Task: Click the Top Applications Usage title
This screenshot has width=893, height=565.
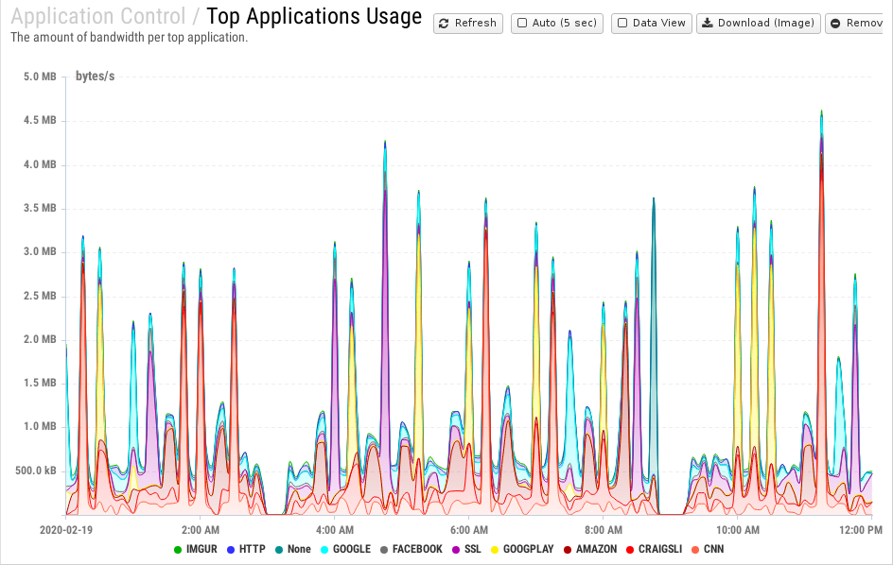Action: [314, 16]
